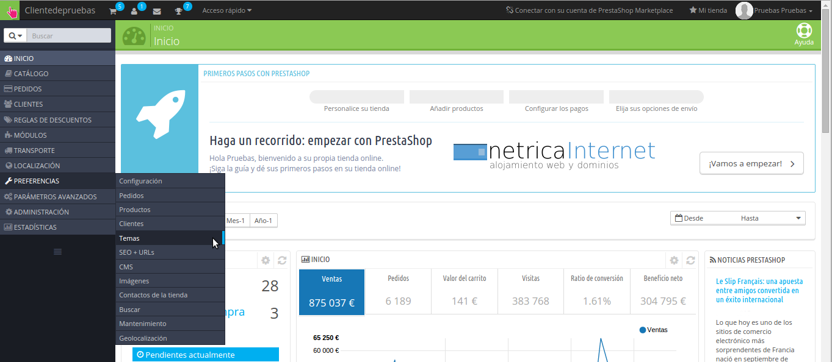Select Temas in Preferencias submenu
The width and height of the screenshot is (832, 362).
tap(170, 238)
